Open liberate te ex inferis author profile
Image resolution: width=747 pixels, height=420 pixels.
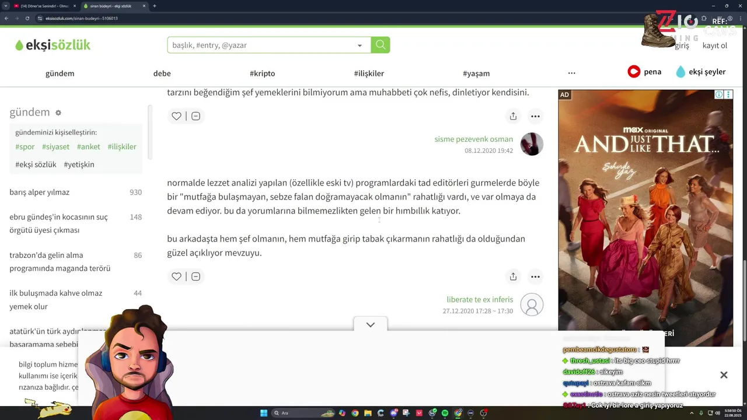480,300
